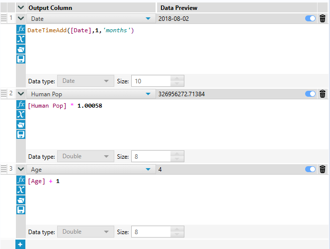This screenshot has height=249, width=330.
Task: Grab the drag handle of expression 1
Action: point(4,18)
